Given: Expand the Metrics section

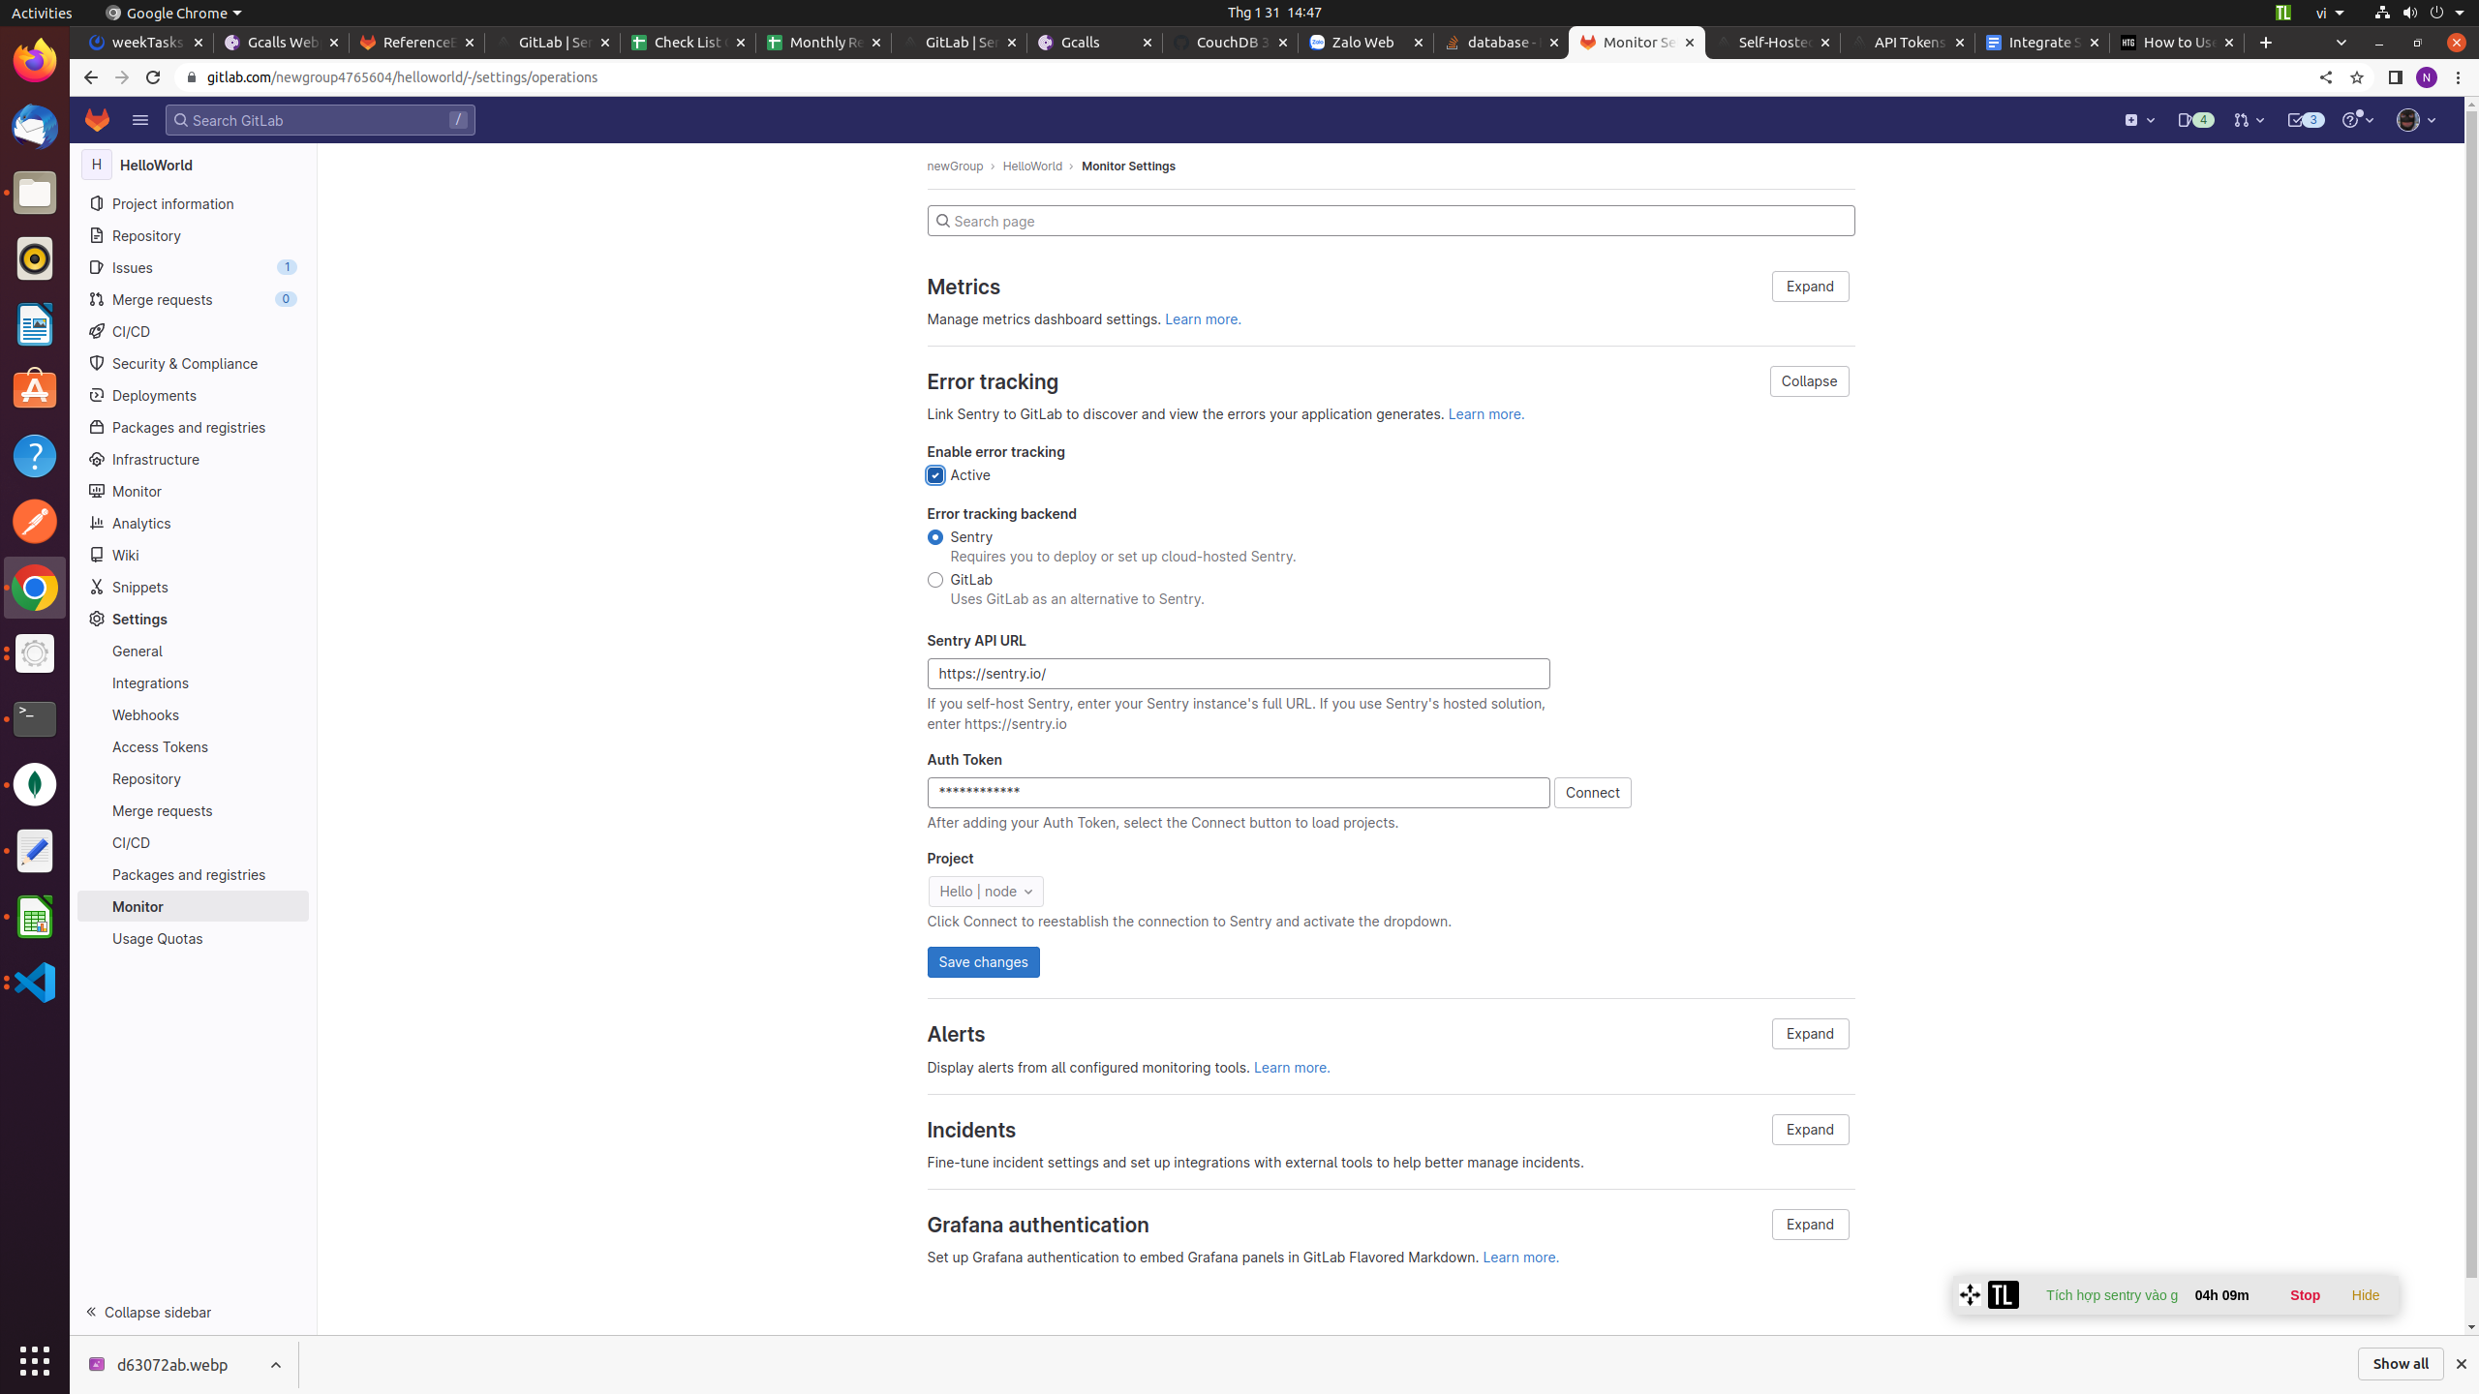Looking at the screenshot, I should pyautogui.click(x=1809, y=287).
